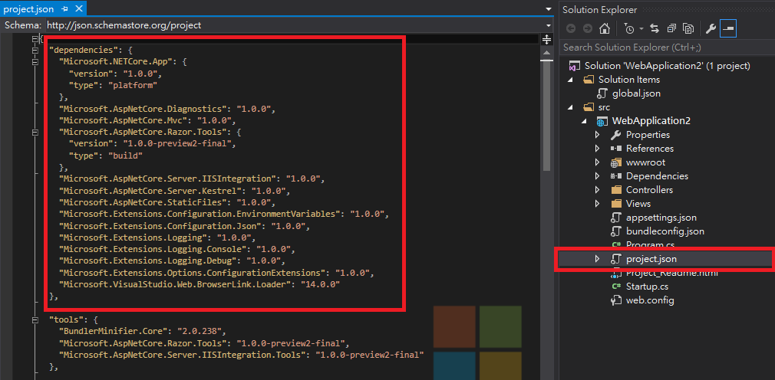
Task: Collapse the Solution Items tree node
Action: (571, 80)
